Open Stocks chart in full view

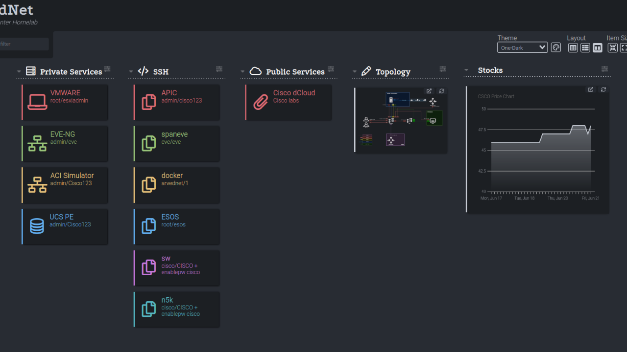591,89
